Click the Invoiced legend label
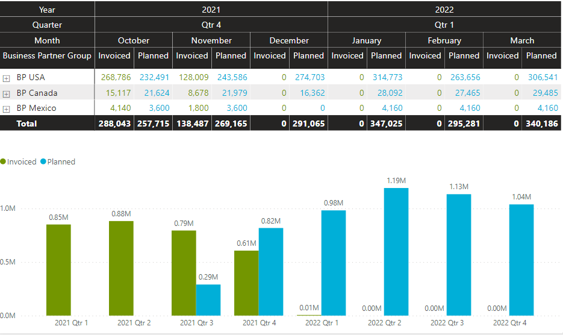This screenshot has height=335, width=563. [22, 161]
